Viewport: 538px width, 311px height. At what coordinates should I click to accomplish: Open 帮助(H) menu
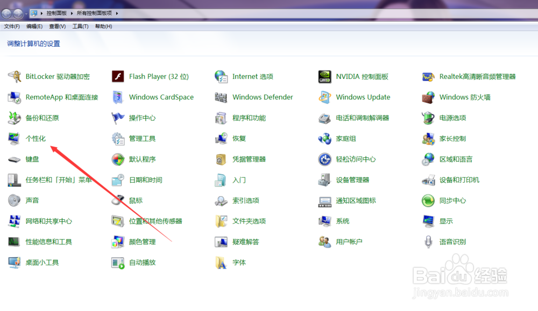[103, 26]
